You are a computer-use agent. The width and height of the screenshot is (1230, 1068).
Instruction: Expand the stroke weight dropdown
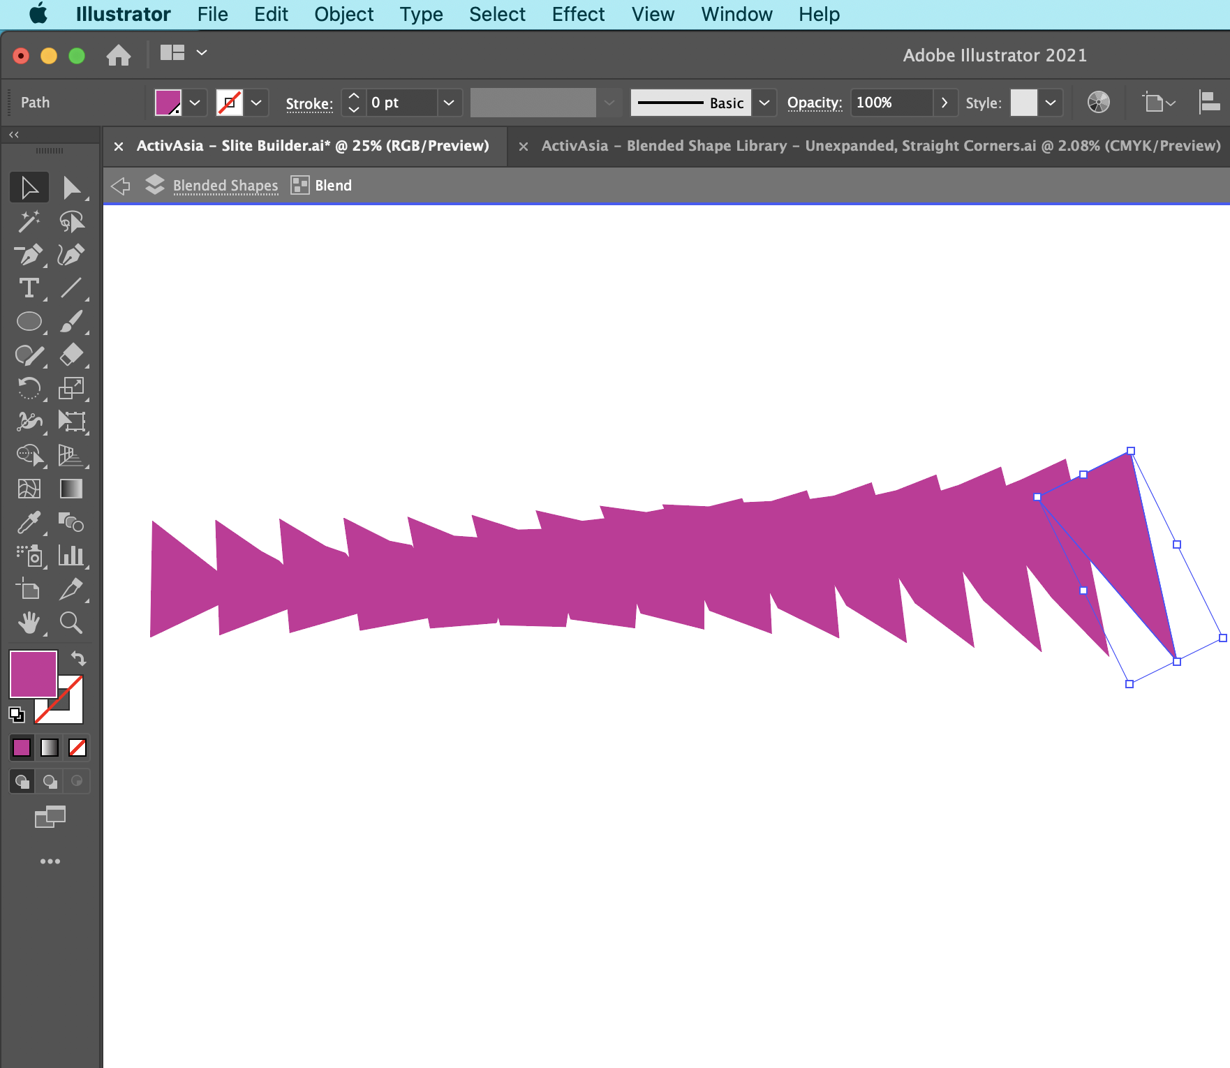(x=450, y=102)
